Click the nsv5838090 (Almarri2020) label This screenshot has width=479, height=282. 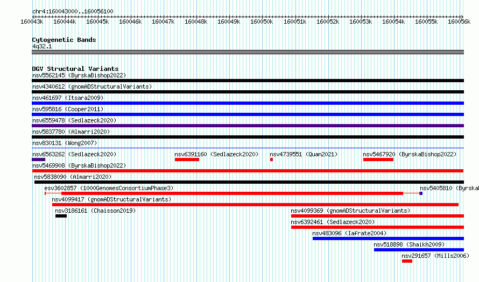[x=73, y=177]
